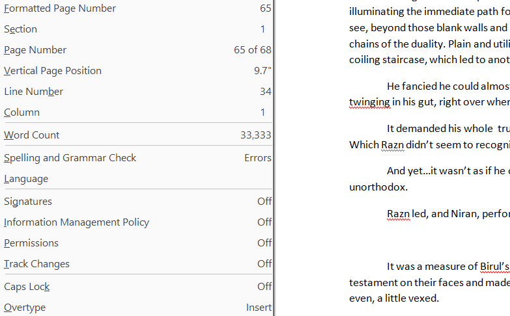Screen dimensions: 510x316
Task: Toggle Vertical Page Position in status bar
Action: tap(53, 71)
